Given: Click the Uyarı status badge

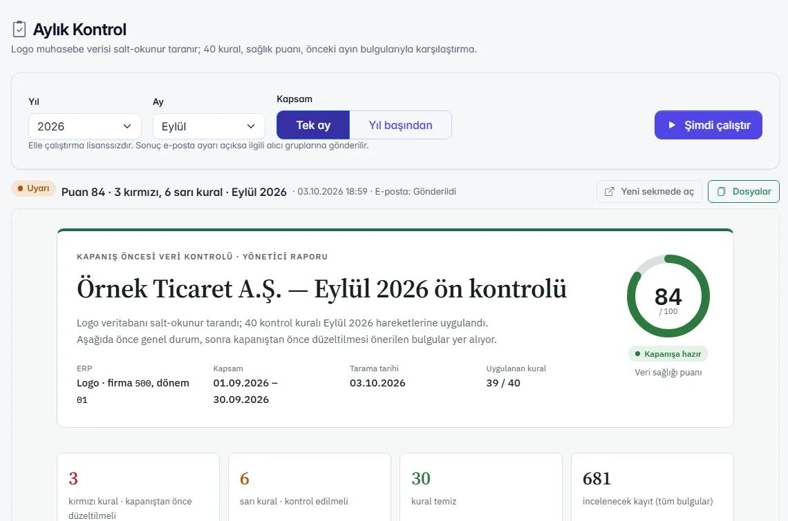Looking at the screenshot, I should pyautogui.click(x=33, y=188).
